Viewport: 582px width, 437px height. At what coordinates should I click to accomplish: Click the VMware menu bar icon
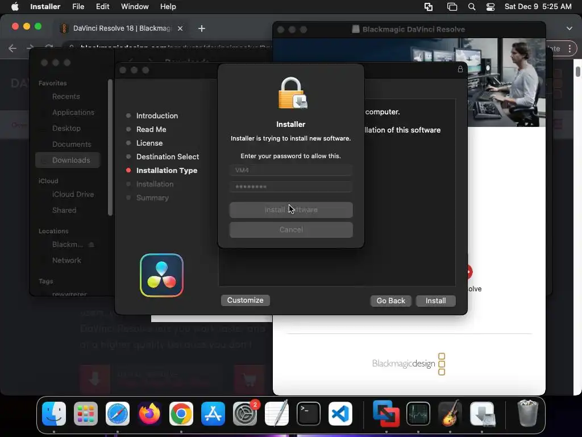tap(429, 7)
